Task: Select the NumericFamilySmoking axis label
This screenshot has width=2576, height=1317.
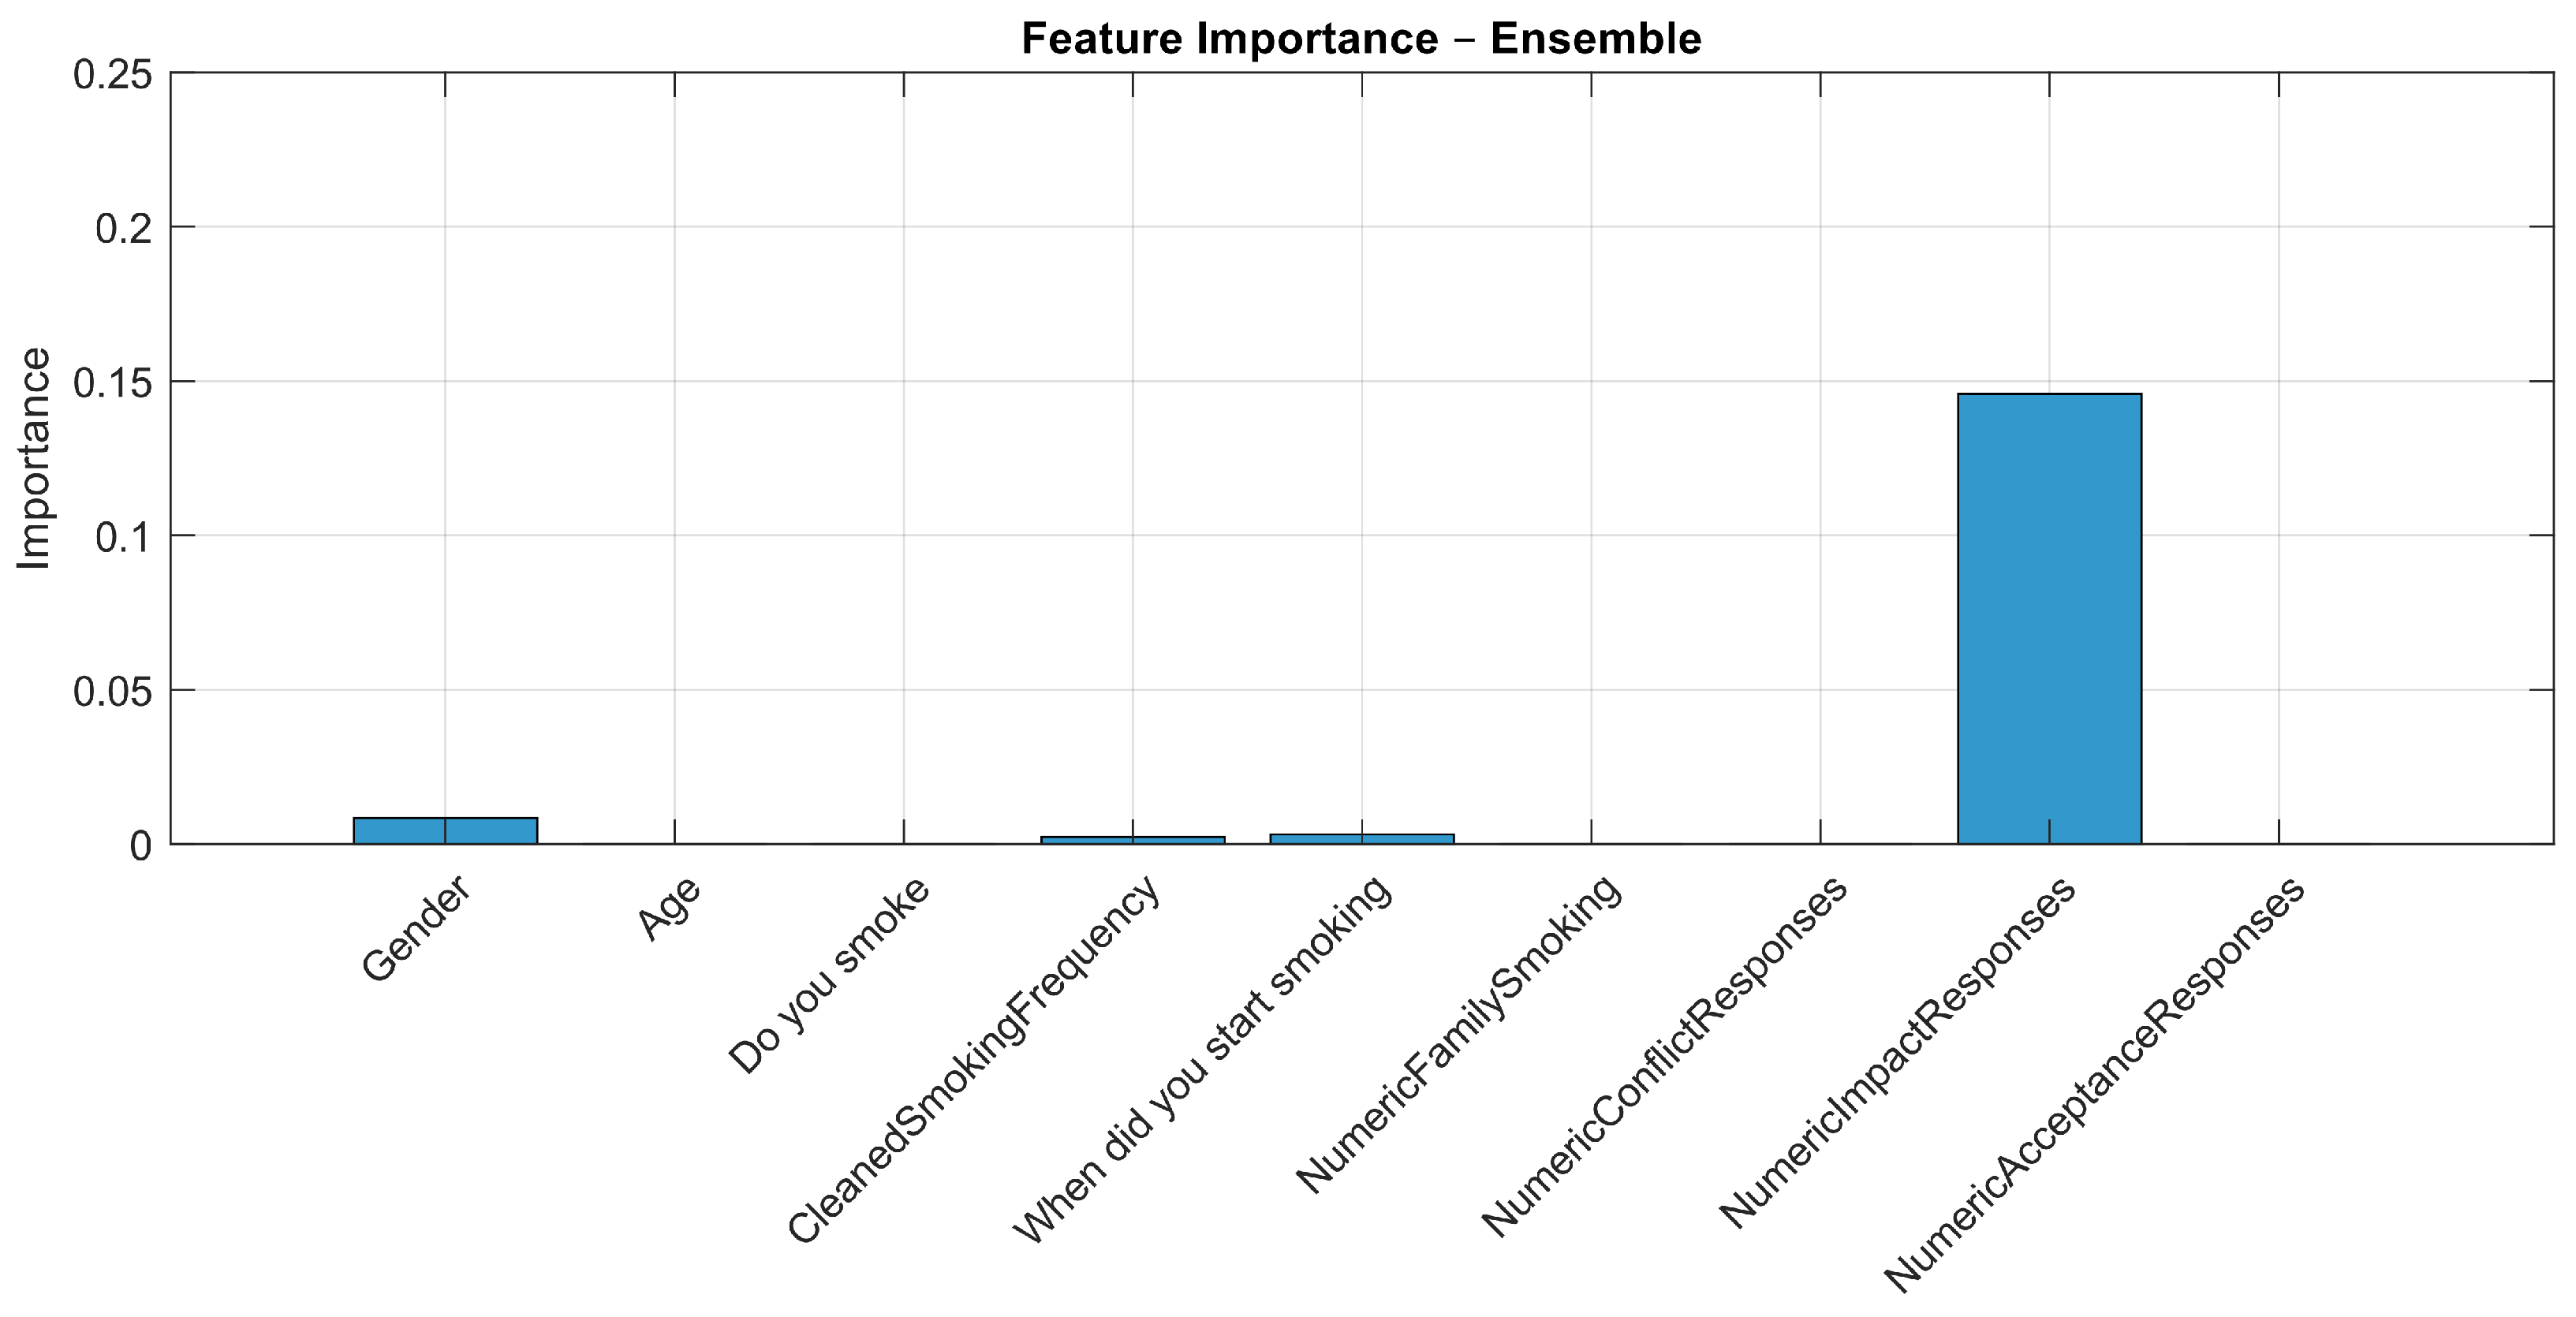Action: pos(1458,1034)
